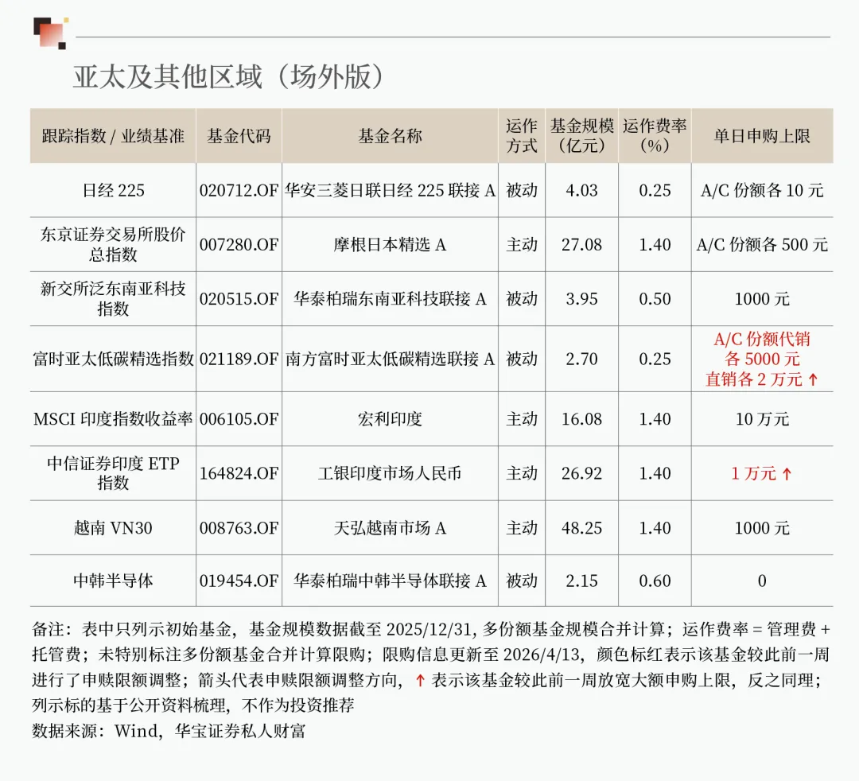The height and width of the screenshot is (781, 859).
Task: Select index cell MSCI 印度指数收益率
Action: tap(113, 419)
